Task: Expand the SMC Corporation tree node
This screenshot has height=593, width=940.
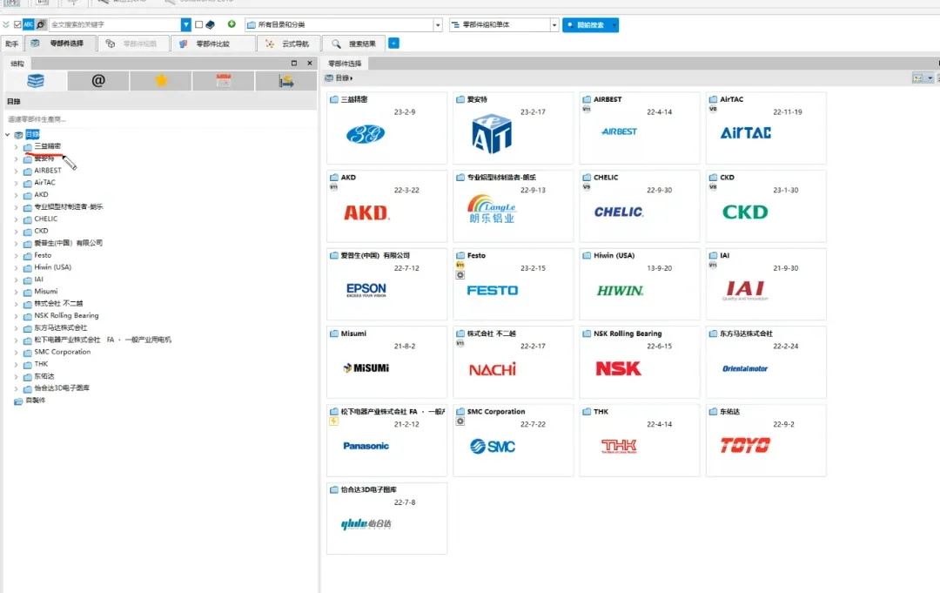Action: tap(17, 353)
